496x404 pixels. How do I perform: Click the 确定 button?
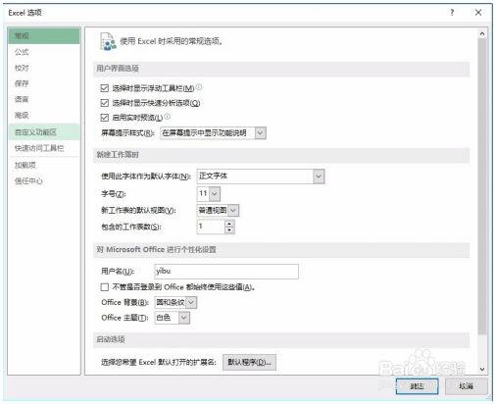click(x=417, y=386)
